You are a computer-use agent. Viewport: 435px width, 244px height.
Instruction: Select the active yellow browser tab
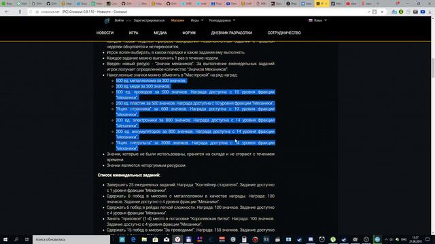click(x=322, y=3)
